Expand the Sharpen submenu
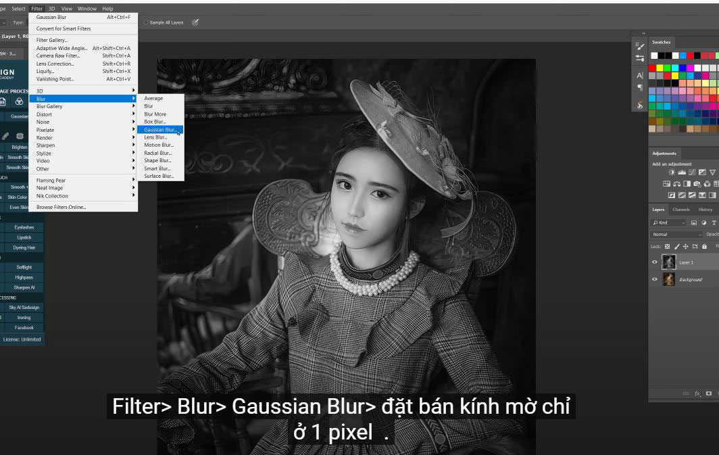This screenshot has height=455, width=719. (83, 145)
